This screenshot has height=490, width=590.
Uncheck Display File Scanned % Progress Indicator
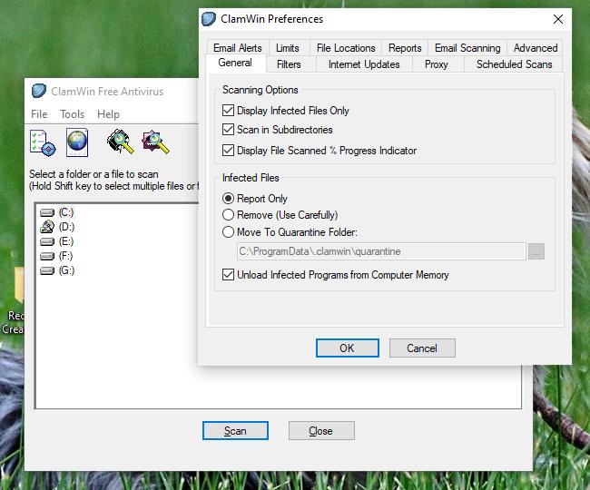pyautogui.click(x=228, y=150)
